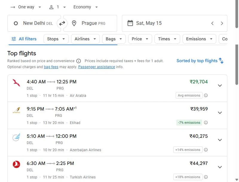Click the passenger icon next to the count 1
This screenshot has width=239, height=182.
click(x=51, y=7)
